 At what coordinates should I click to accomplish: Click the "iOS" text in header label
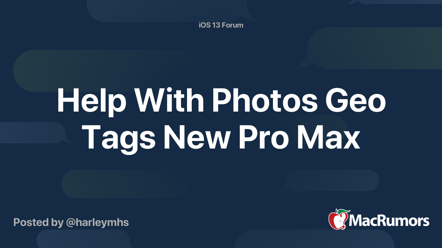pyautogui.click(x=205, y=25)
